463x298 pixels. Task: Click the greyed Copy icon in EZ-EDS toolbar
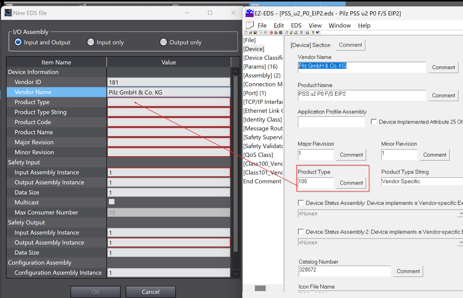pyautogui.click(x=261, y=32)
